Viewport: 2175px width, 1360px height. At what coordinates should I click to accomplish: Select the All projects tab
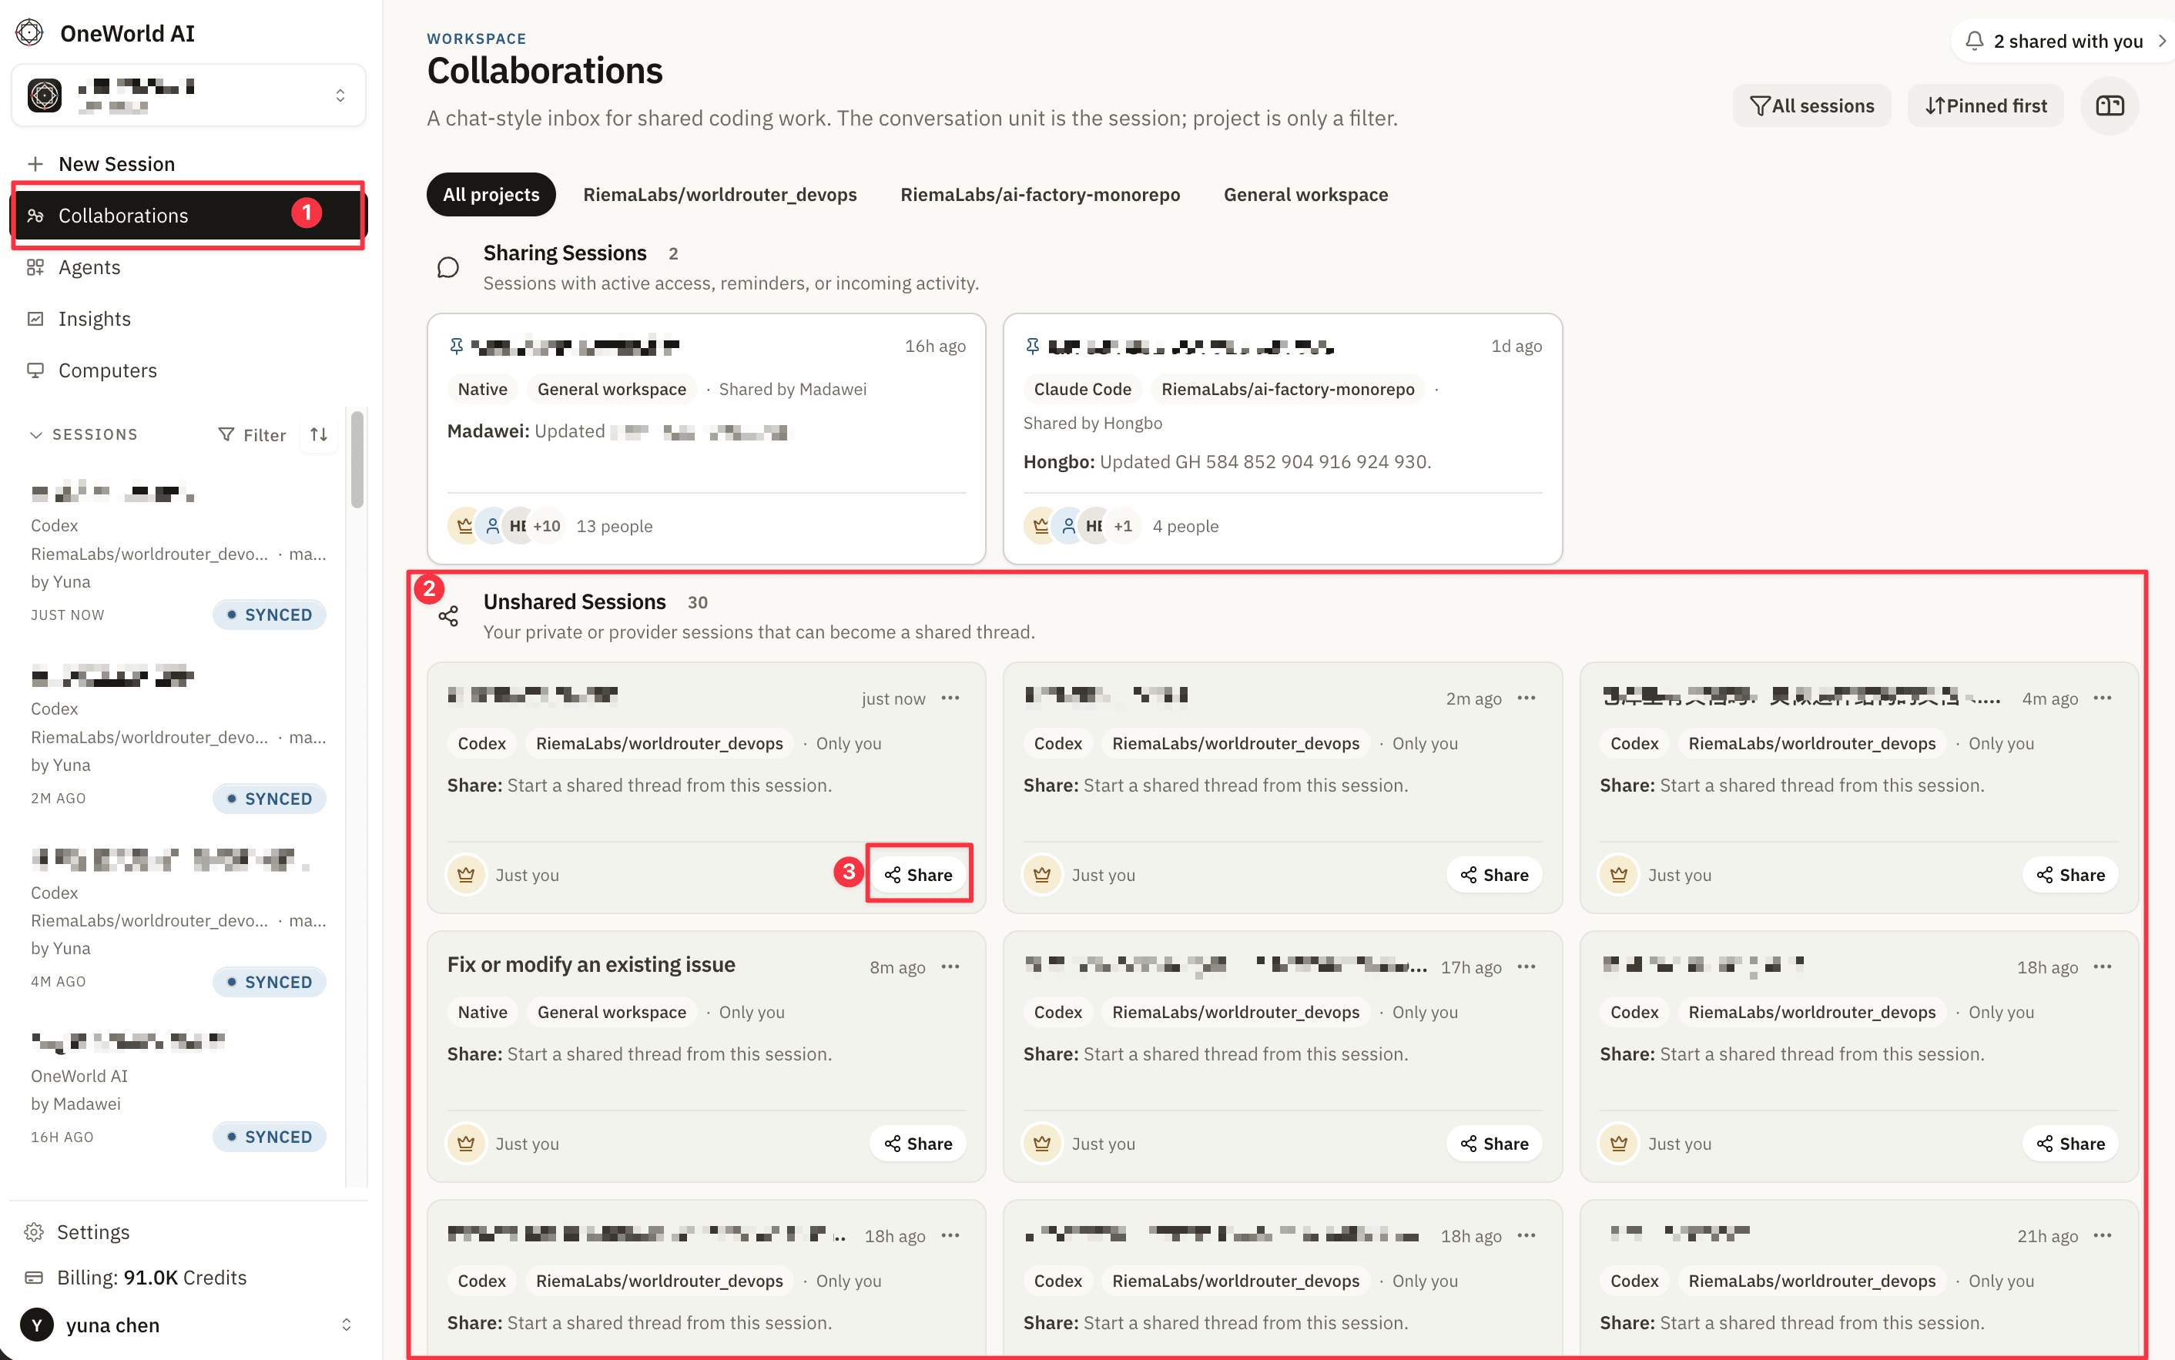(x=491, y=194)
